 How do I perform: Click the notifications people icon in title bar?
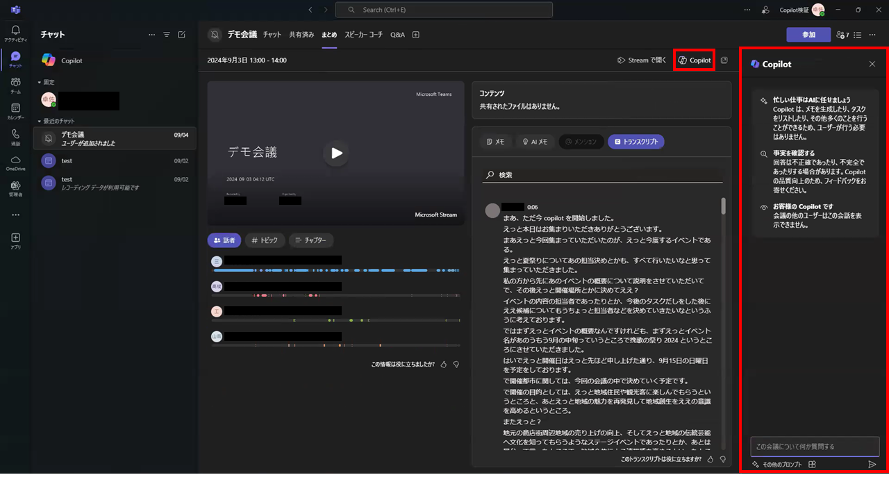pos(765,10)
